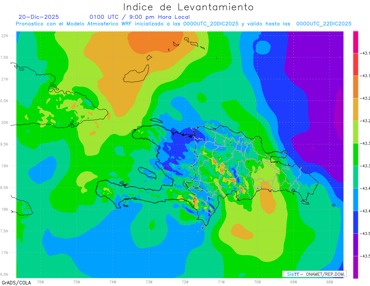Select the teal-green swatch in the color bar
Image resolution: width=370 pixels, height=286 pixels.
click(356, 177)
